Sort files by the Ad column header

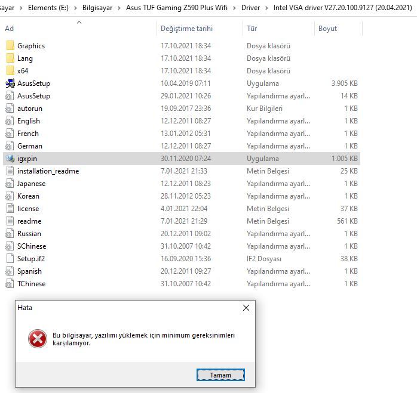click(x=10, y=29)
